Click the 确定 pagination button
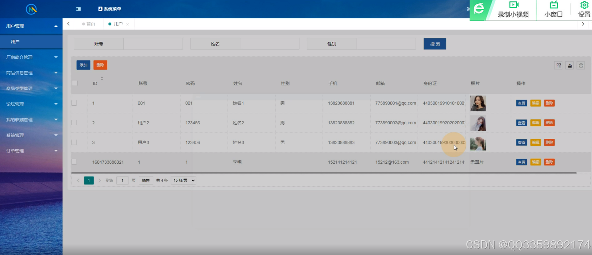 [x=146, y=181]
